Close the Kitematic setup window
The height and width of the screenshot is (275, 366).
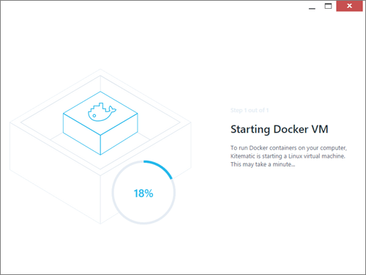[349, 6]
